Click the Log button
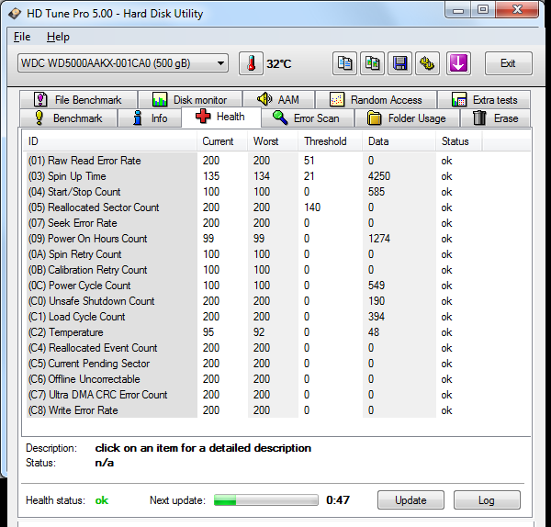Screen dimensions: 551x527 click(x=487, y=500)
